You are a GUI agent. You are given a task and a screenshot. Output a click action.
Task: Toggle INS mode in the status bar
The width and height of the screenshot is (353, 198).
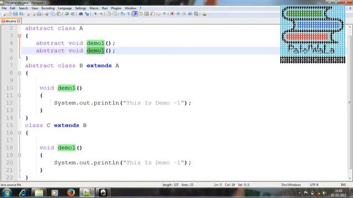(x=343, y=185)
